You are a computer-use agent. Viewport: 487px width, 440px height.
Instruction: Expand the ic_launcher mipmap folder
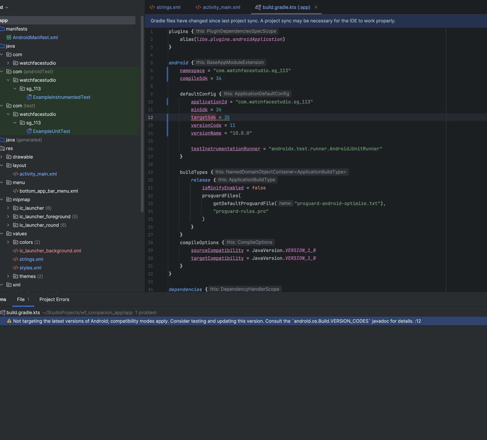tap(8, 208)
